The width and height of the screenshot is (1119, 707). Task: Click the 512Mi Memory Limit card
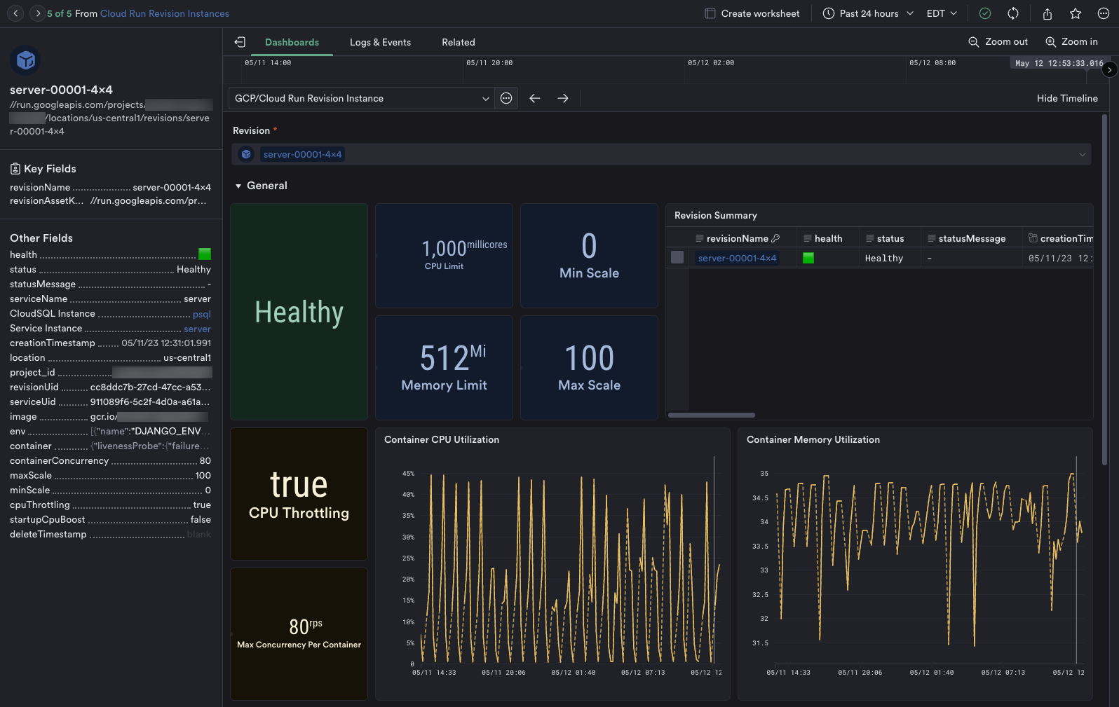click(444, 368)
